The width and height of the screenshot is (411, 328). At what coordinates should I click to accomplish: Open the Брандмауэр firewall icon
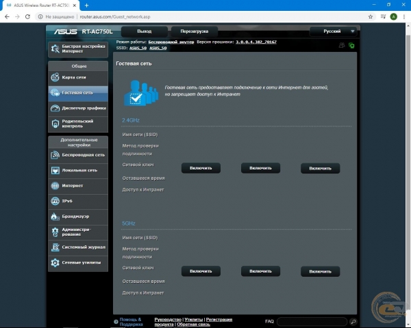[x=55, y=216]
